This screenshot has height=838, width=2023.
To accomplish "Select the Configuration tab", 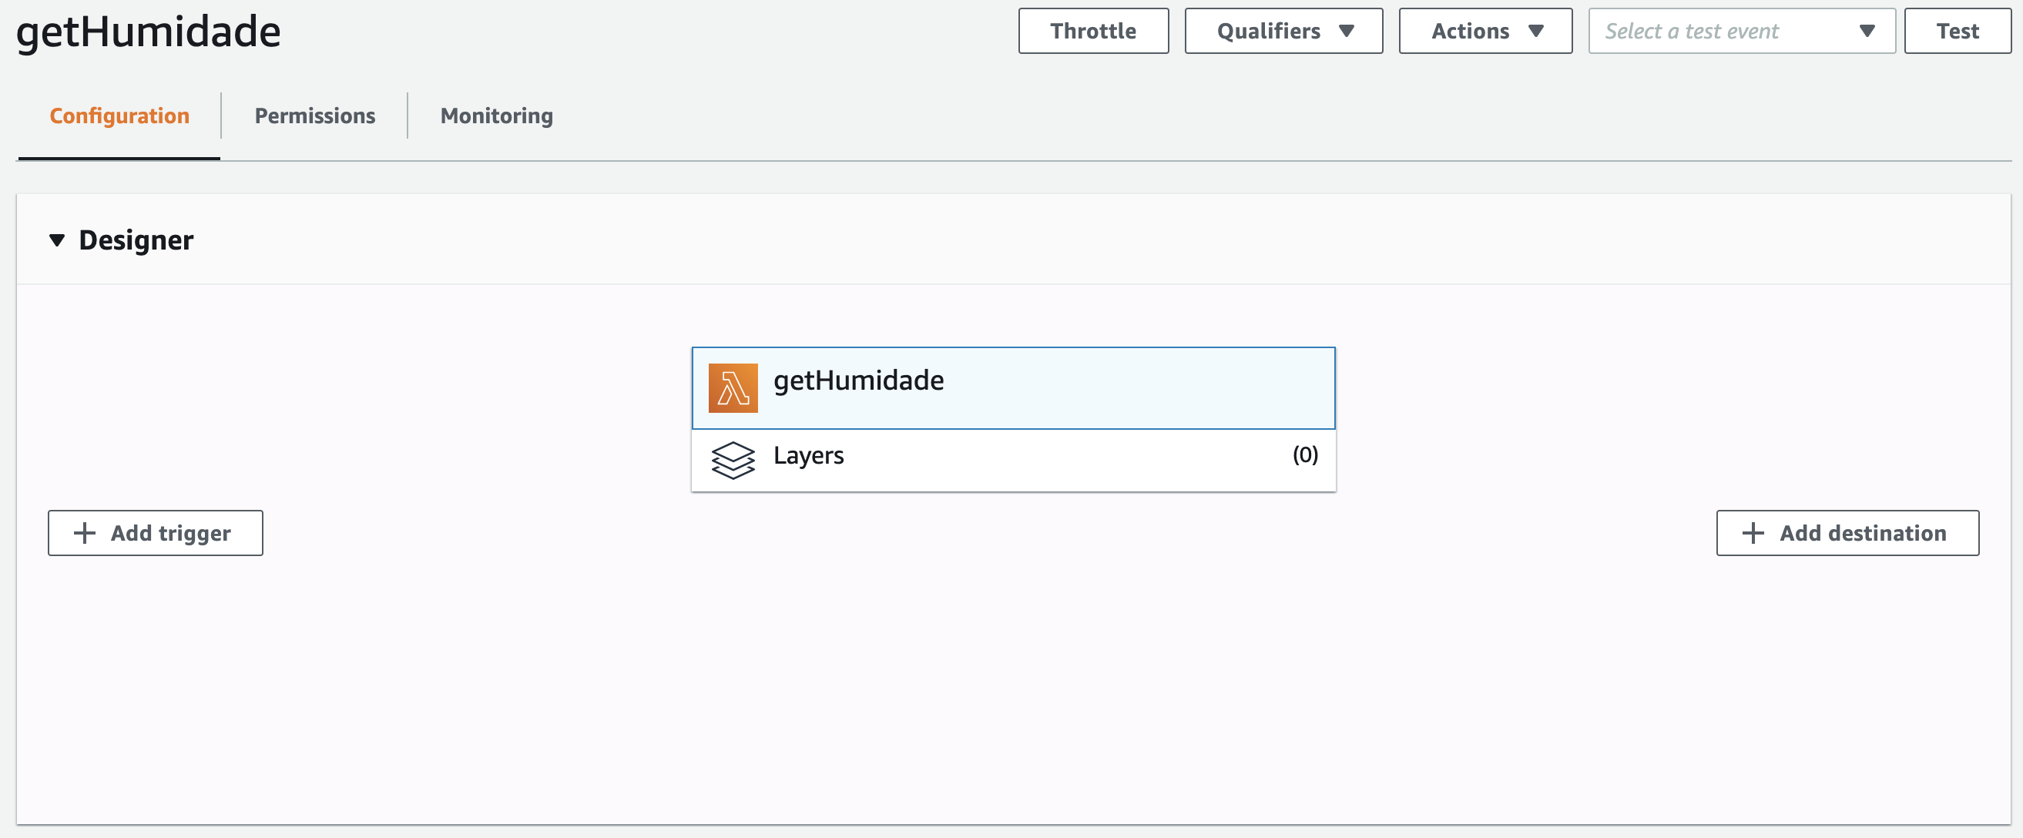I will [x=119, y=116].
